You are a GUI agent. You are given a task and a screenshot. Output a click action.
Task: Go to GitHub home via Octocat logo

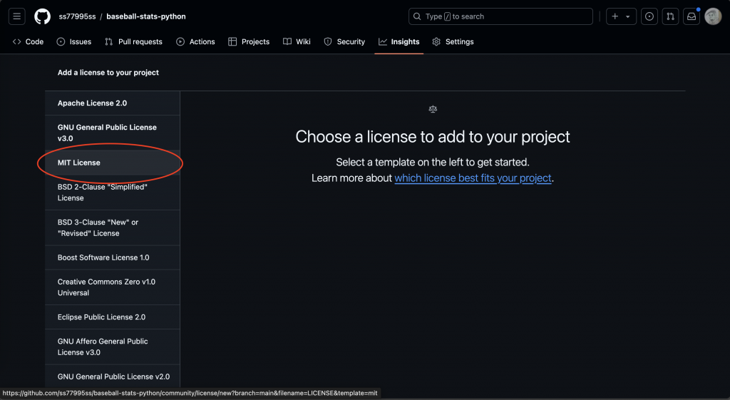[42, 16]
